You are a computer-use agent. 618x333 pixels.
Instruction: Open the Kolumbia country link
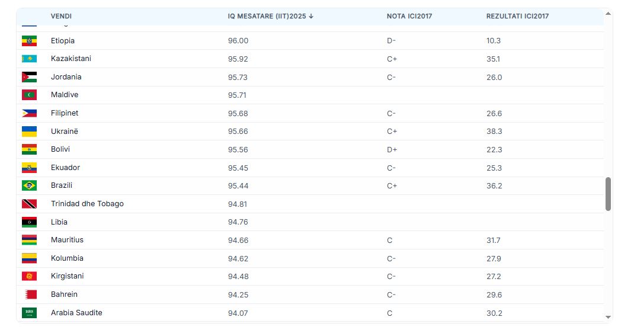tap(67, 258)
